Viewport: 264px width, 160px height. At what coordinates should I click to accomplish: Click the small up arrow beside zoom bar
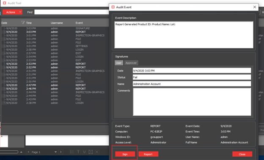pyautogui.click(x=21, y=152)
